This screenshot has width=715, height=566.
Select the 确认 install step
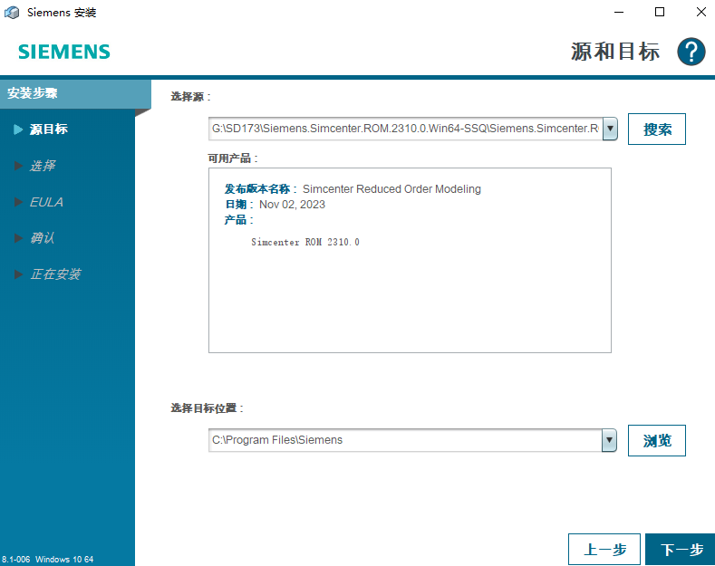[43, 238]
